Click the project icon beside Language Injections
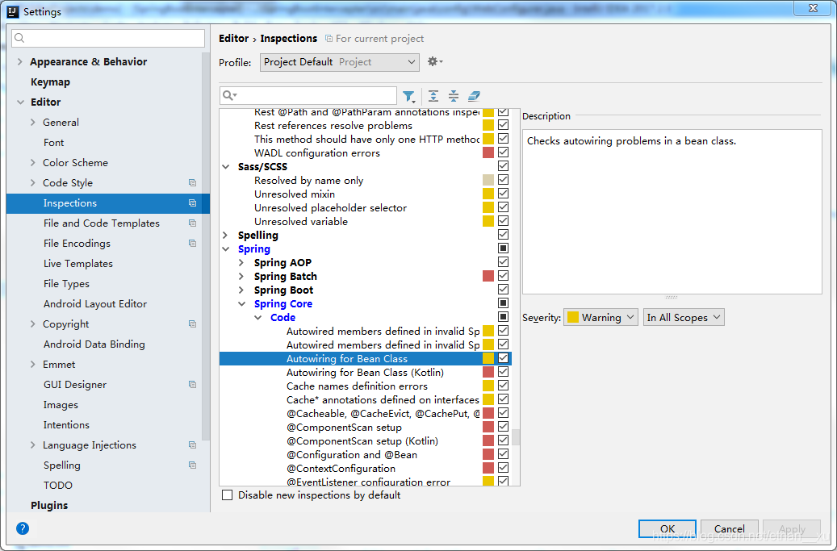 [x=193, y=445]
